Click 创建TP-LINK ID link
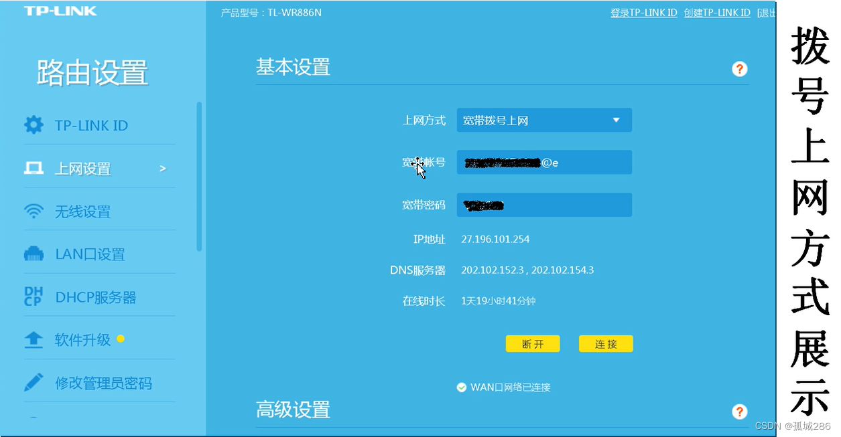Image resolution: width=841 pixels, height=437 pixels. [x=717, y=13]
